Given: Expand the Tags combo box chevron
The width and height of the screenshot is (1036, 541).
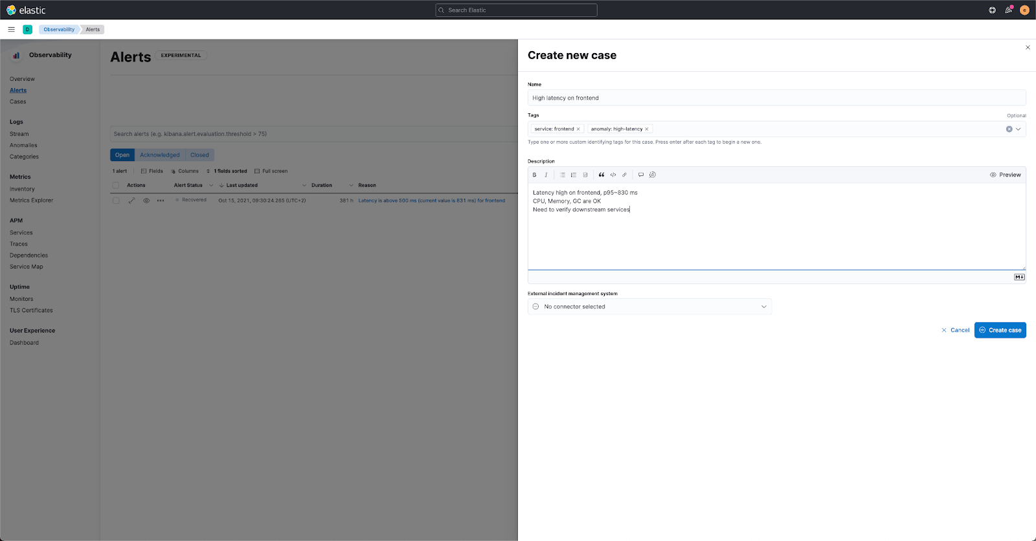Looking at the screenshot, I should (x=1019, y=129).
